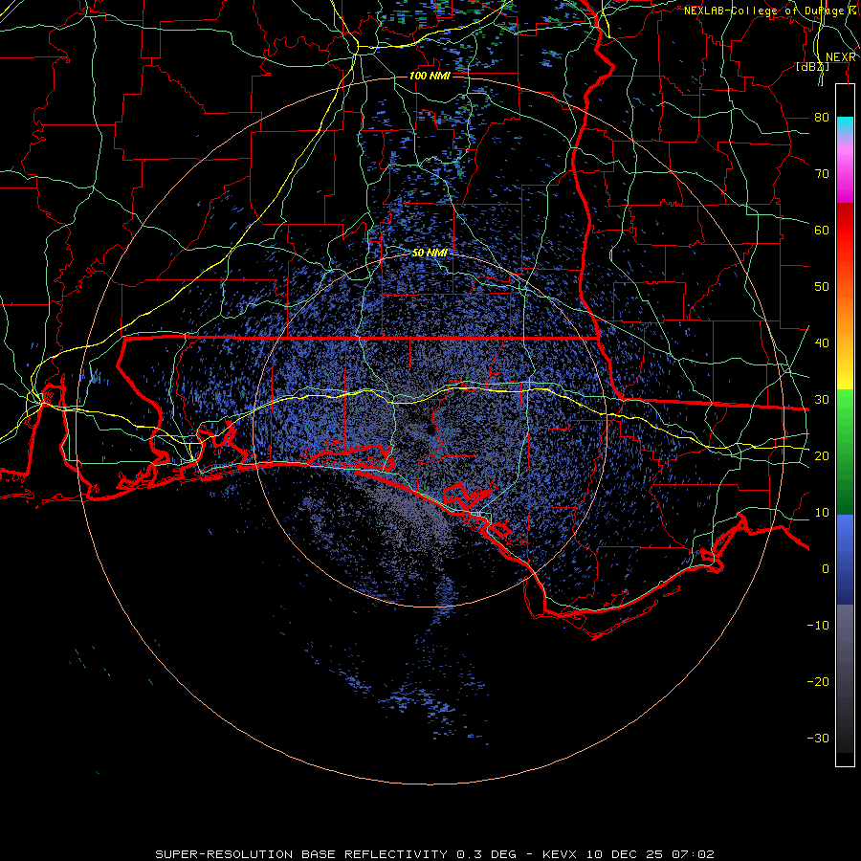This screenshot has height=861, width=861.
Task: Click the 60 value on the dBZ scale
Action: coord(822,231)
